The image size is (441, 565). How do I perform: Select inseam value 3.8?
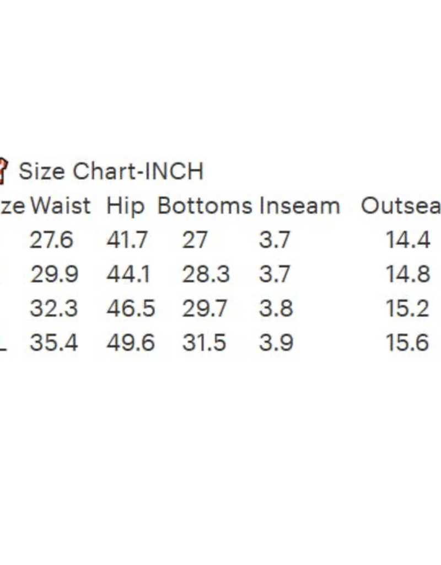coord(276,308)
